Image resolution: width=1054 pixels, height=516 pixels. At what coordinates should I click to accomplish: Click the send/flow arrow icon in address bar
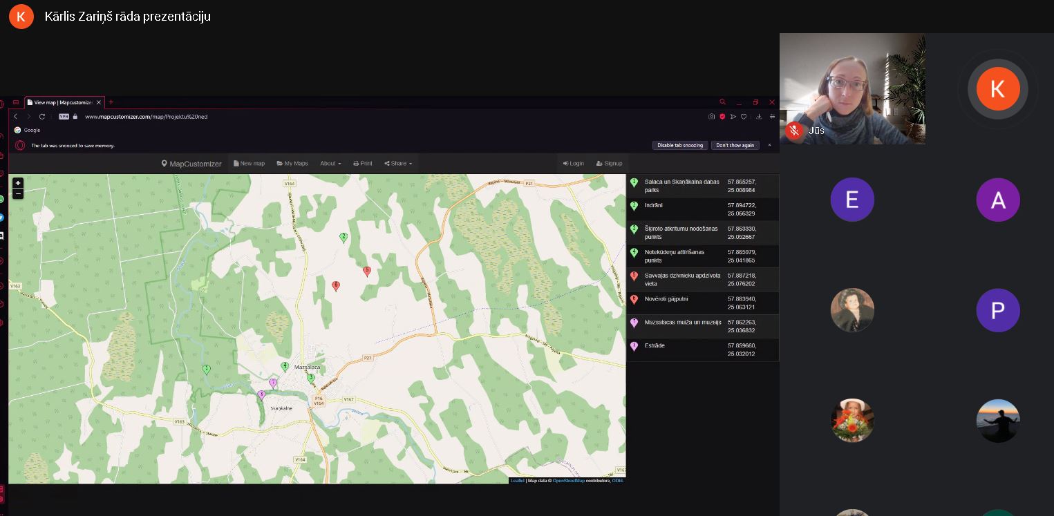click(x=733, y=117)
